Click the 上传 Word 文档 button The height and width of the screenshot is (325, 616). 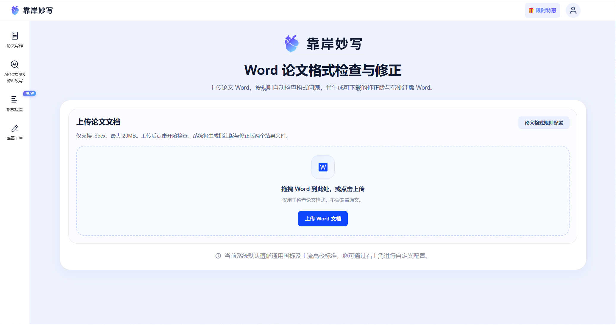(323, 219)
